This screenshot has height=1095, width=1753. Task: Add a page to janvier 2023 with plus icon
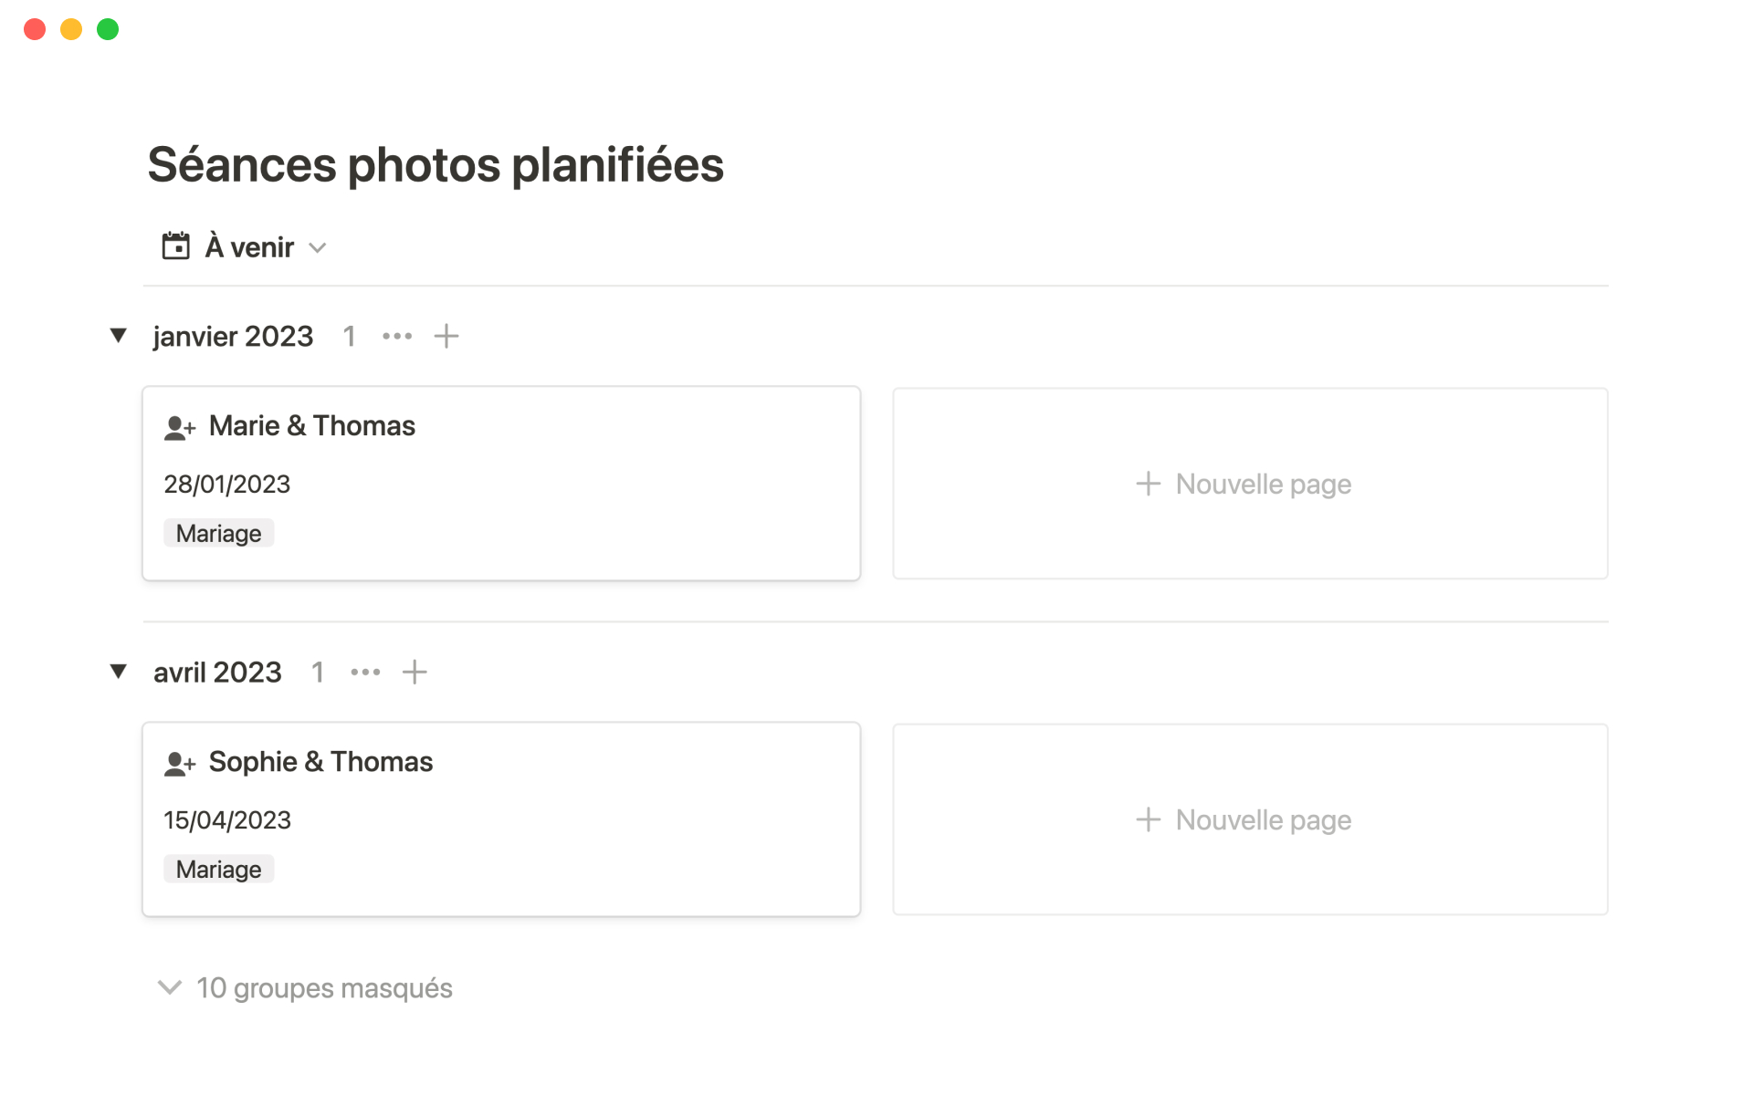click(x=446, y=337)
